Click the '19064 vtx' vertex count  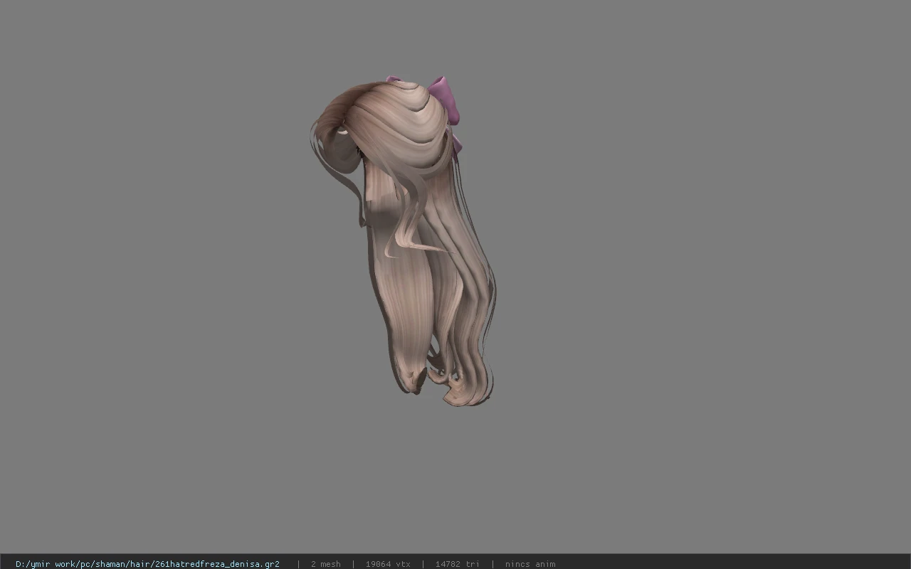pos(388,564)
